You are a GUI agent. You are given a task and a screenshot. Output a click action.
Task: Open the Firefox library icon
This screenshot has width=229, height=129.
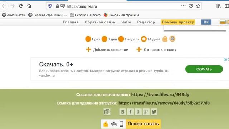[219, 6]
